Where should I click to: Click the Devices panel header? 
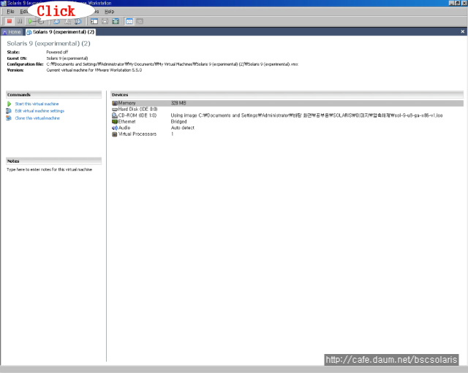click(x=287, y=95)
